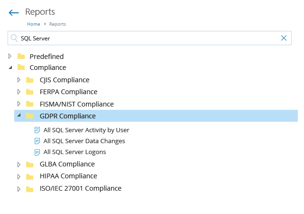Image resolution: width=304 pixels, height=214 pixels.
Task: Click the report icon beside Logons
Action: pos(37,152)
